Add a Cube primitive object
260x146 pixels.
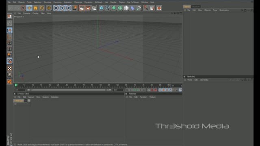[x=102, y=8]
